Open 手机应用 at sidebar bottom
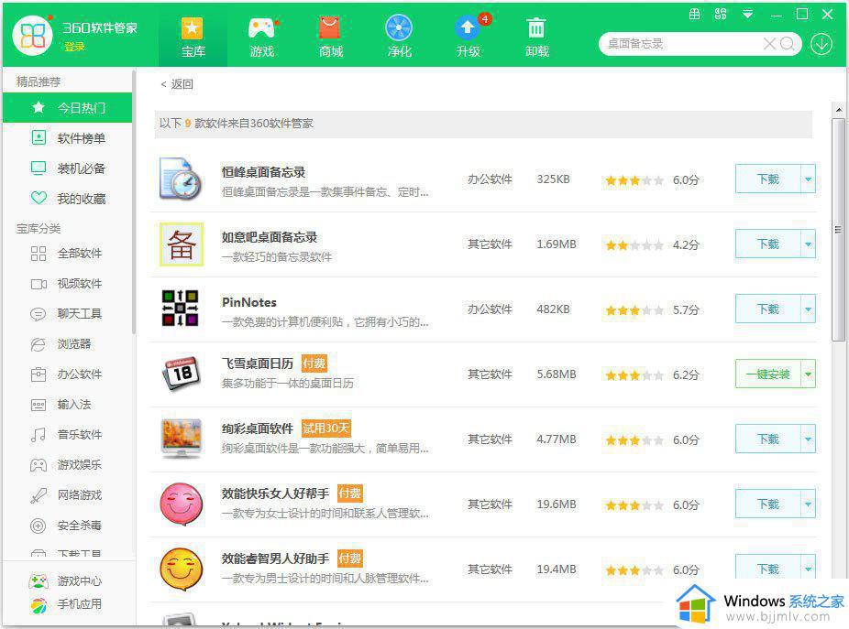 tap(65, 604)
